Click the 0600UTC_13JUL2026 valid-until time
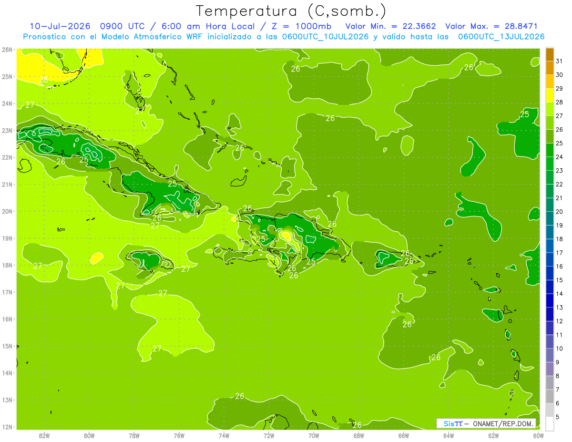This screenshot has height=442, width=572. [501, 37]
